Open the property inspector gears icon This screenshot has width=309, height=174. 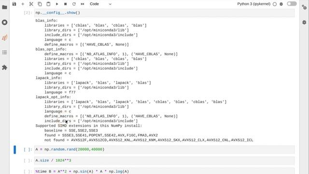click(304, 7)
